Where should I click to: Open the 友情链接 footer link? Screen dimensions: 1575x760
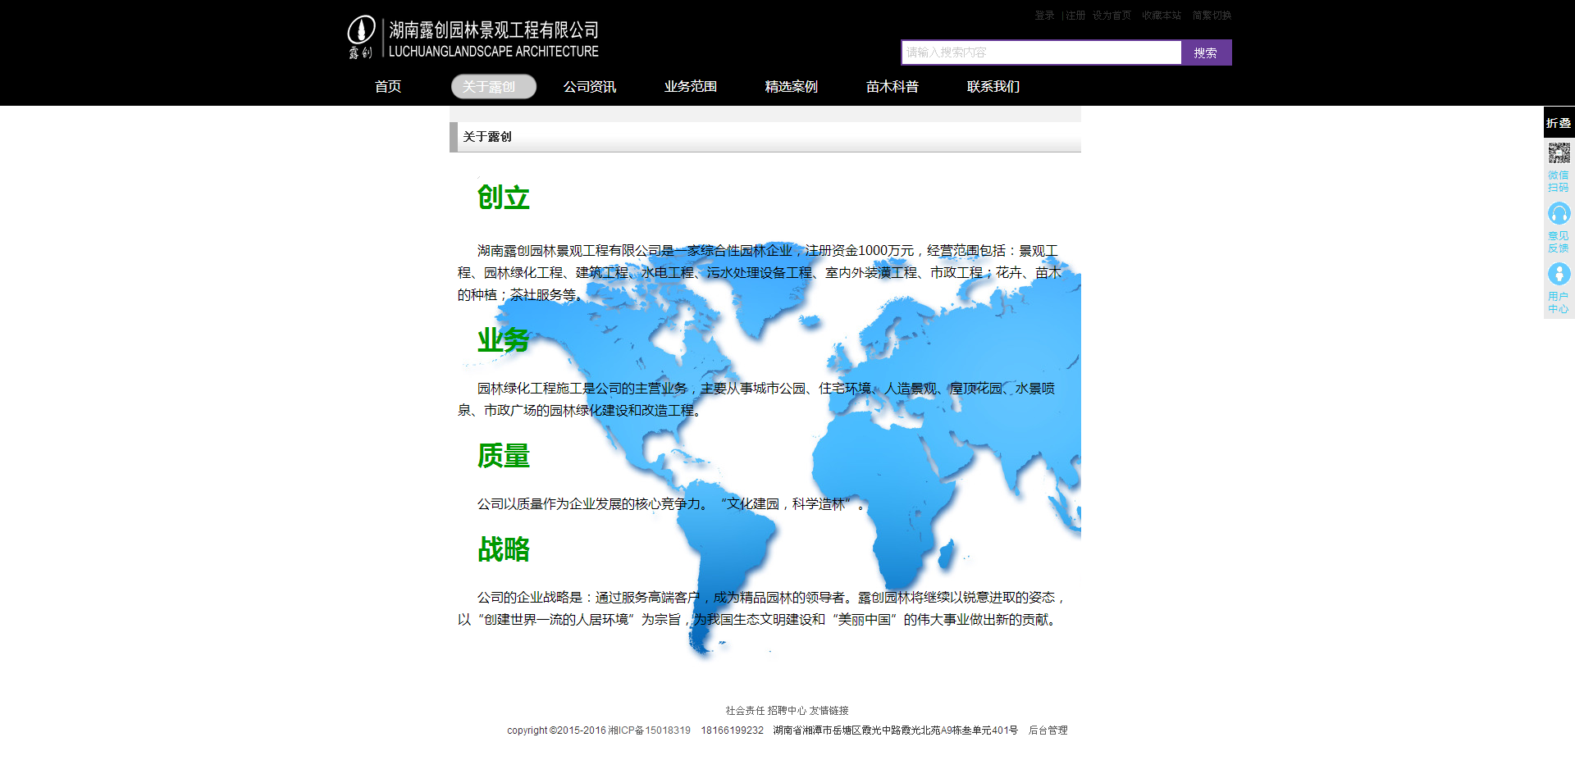(829, 711)
